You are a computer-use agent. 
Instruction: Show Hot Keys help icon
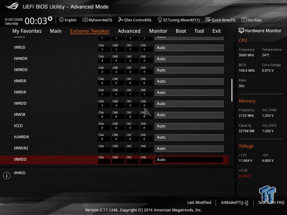click(x=244, y=19)
